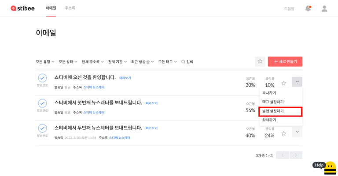Click the search magnifier icon
Screen dimensions: 338x176
pos(184,62)
